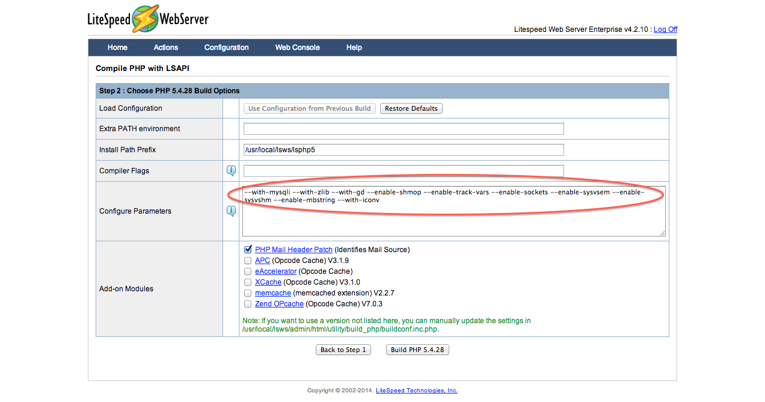Click the 'Compile PHP with LSAPI' heading

pos(143,69)
